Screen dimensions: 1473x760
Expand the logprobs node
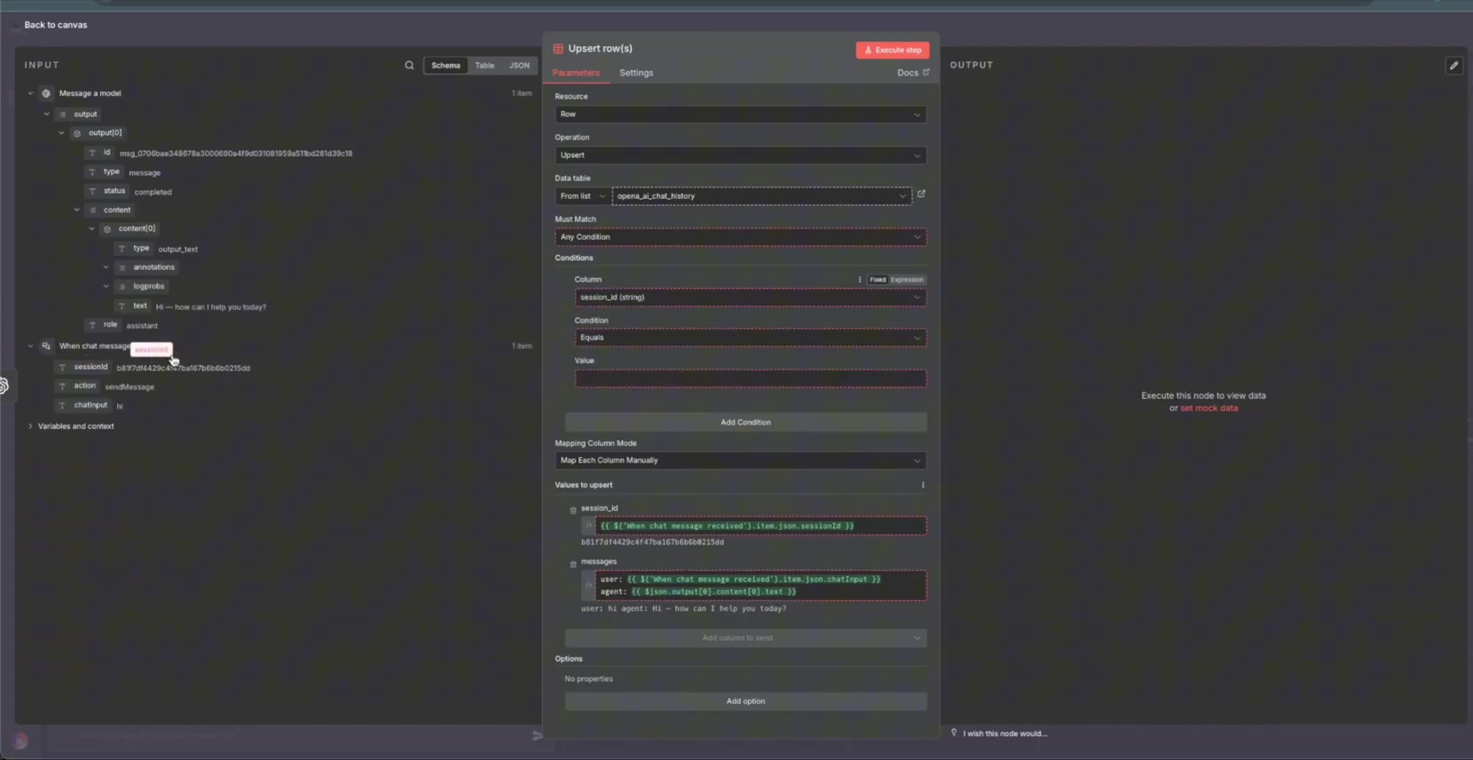(x=106, y=287)
